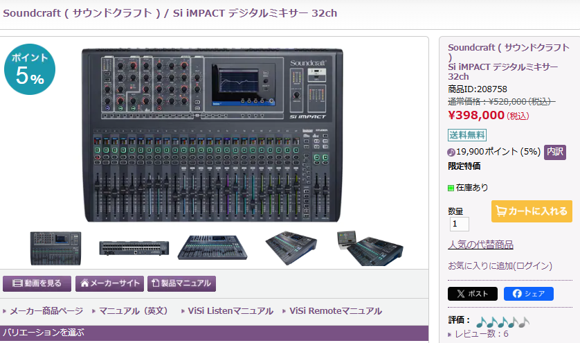
Task: Click the X logo icon
Action: [460, 294]
